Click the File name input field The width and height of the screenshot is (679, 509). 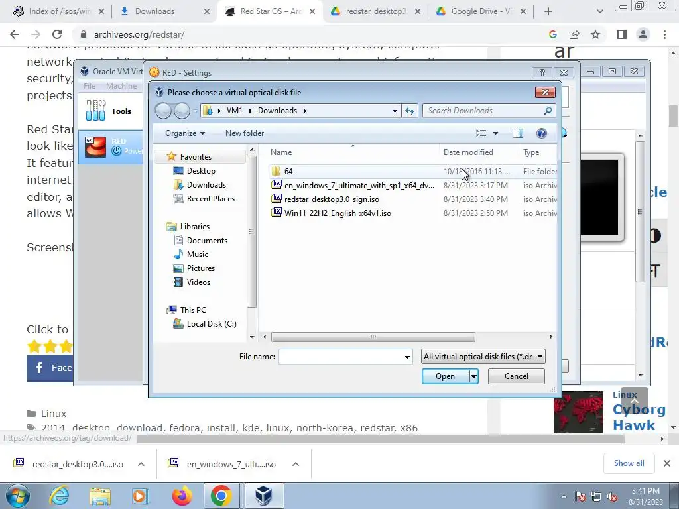pyautogui.click(x=341, y=357)
